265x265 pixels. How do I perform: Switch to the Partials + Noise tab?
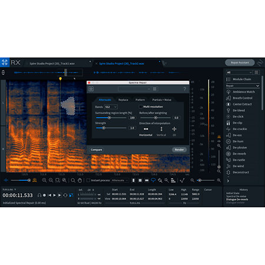[x=162, y=100]
